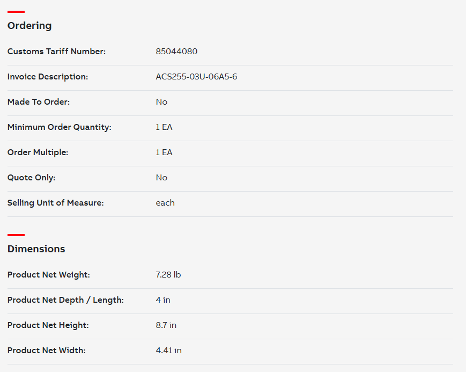Click the Quote Only label
This screenshot has width=466, height=372.
pyautogui.click(x=32, y=178)
